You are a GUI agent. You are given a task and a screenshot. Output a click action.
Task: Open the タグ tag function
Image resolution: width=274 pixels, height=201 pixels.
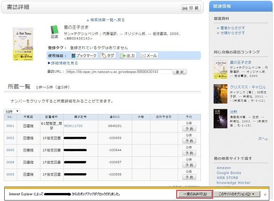(108, 56)
